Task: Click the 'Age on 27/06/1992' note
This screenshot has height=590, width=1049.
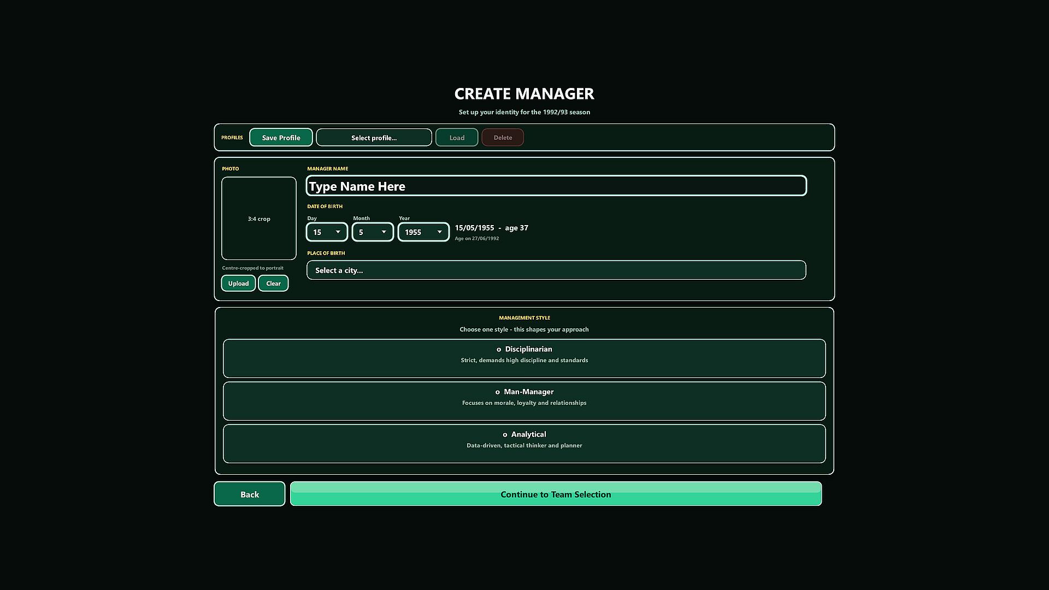Action: click(x=476, y=239)
